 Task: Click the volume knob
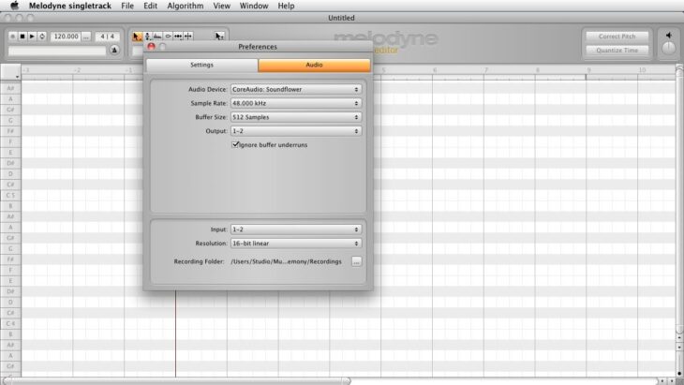pos(668,49)
